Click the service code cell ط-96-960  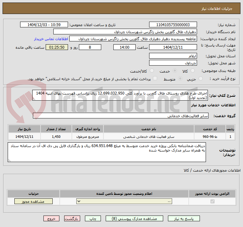[x=210, y=137]
